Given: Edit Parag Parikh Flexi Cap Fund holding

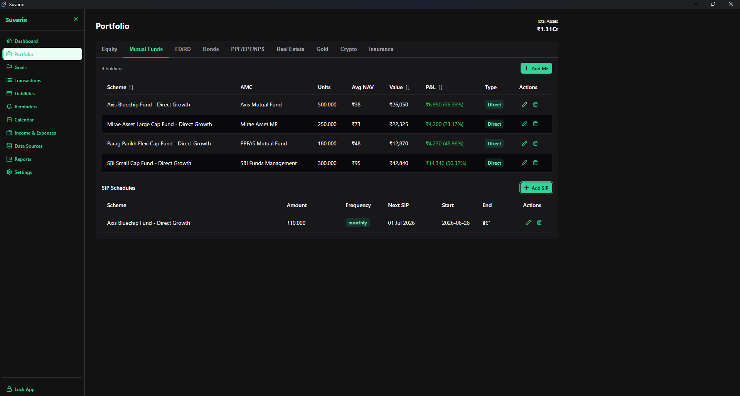Looking at the screenshot, I should pyautogui.click(x=524, y=143).
